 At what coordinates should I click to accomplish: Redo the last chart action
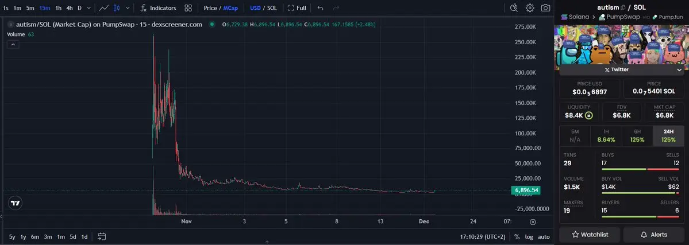click(x=336, y=8)
